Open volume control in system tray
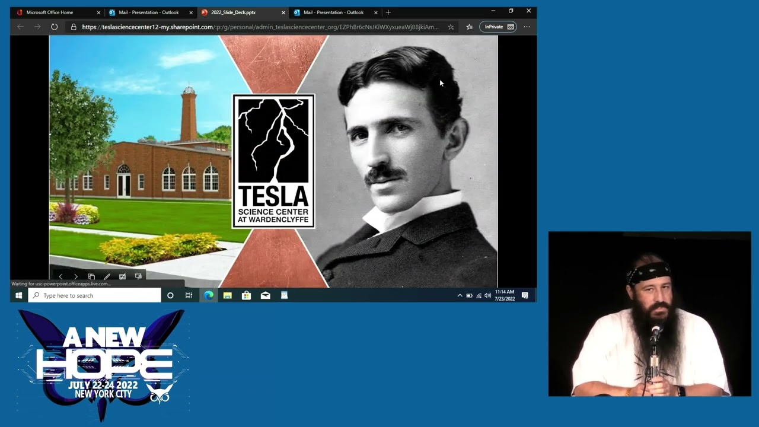This screenshot has width=759, height=427. (x=487, y=295)
